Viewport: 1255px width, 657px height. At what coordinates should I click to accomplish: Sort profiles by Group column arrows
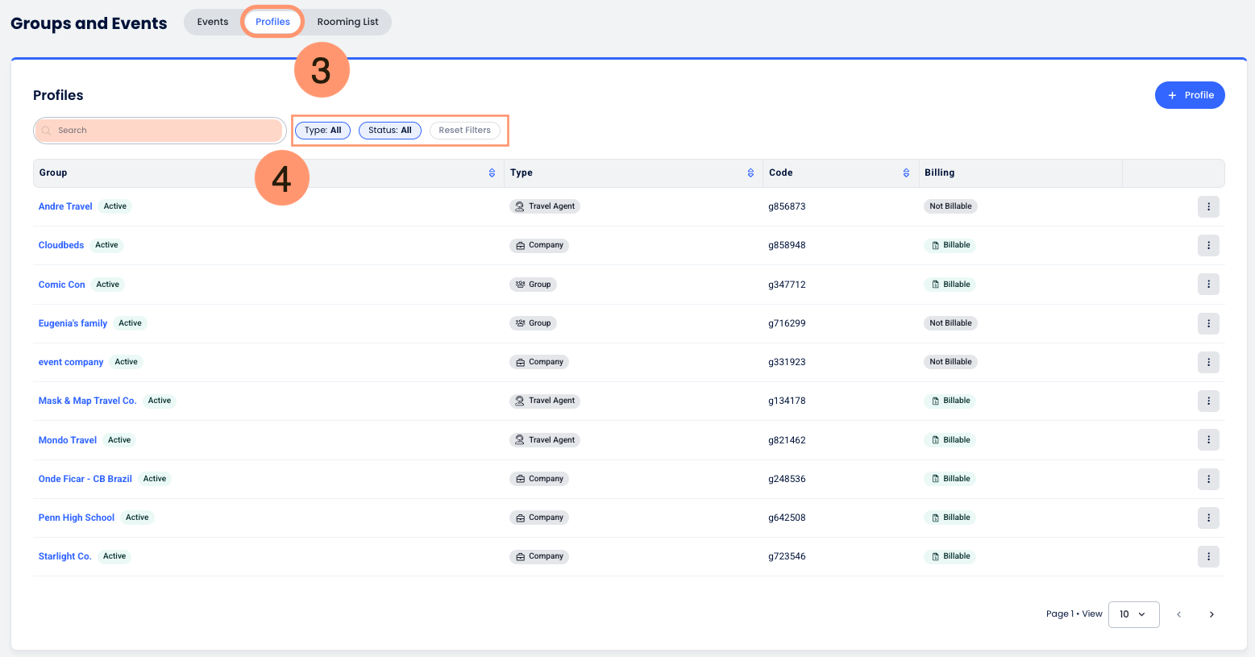coord(492,173)
